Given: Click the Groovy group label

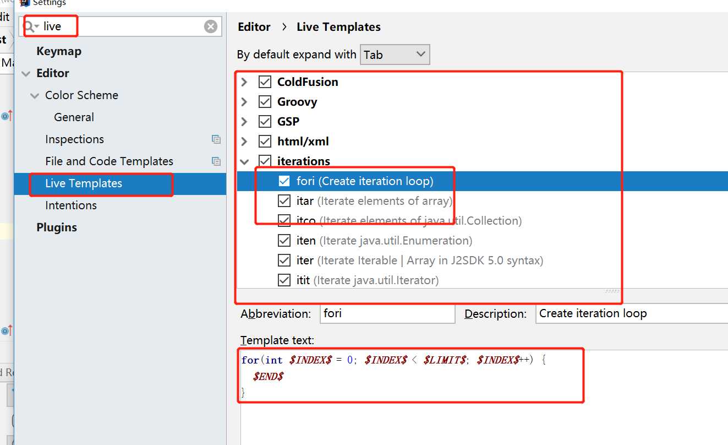Looking at the screenshot, I should click(x=297, y=102).
